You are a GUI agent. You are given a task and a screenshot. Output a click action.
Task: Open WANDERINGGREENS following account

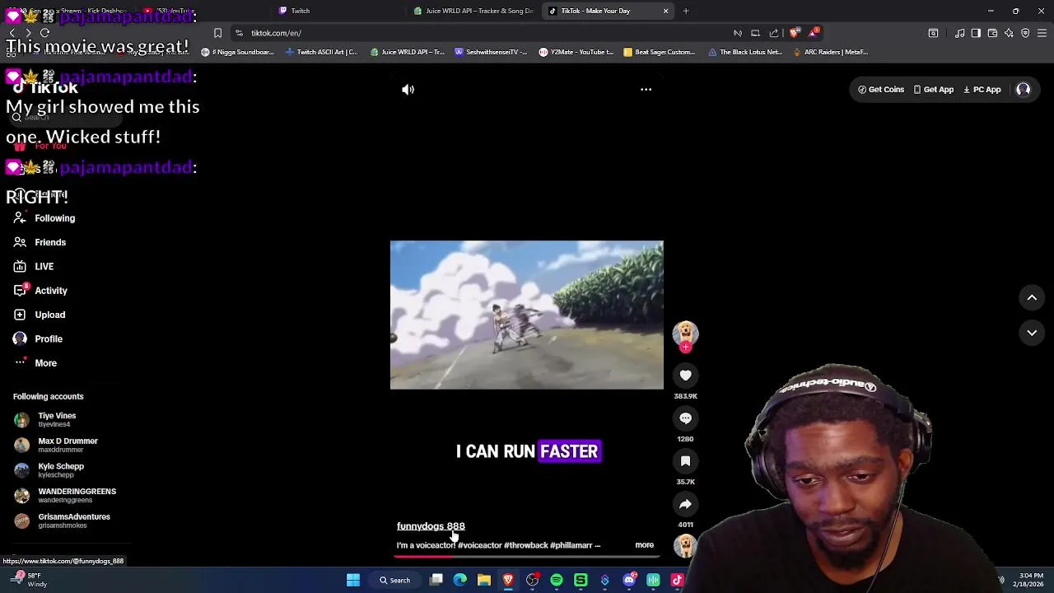pos(65,496)
